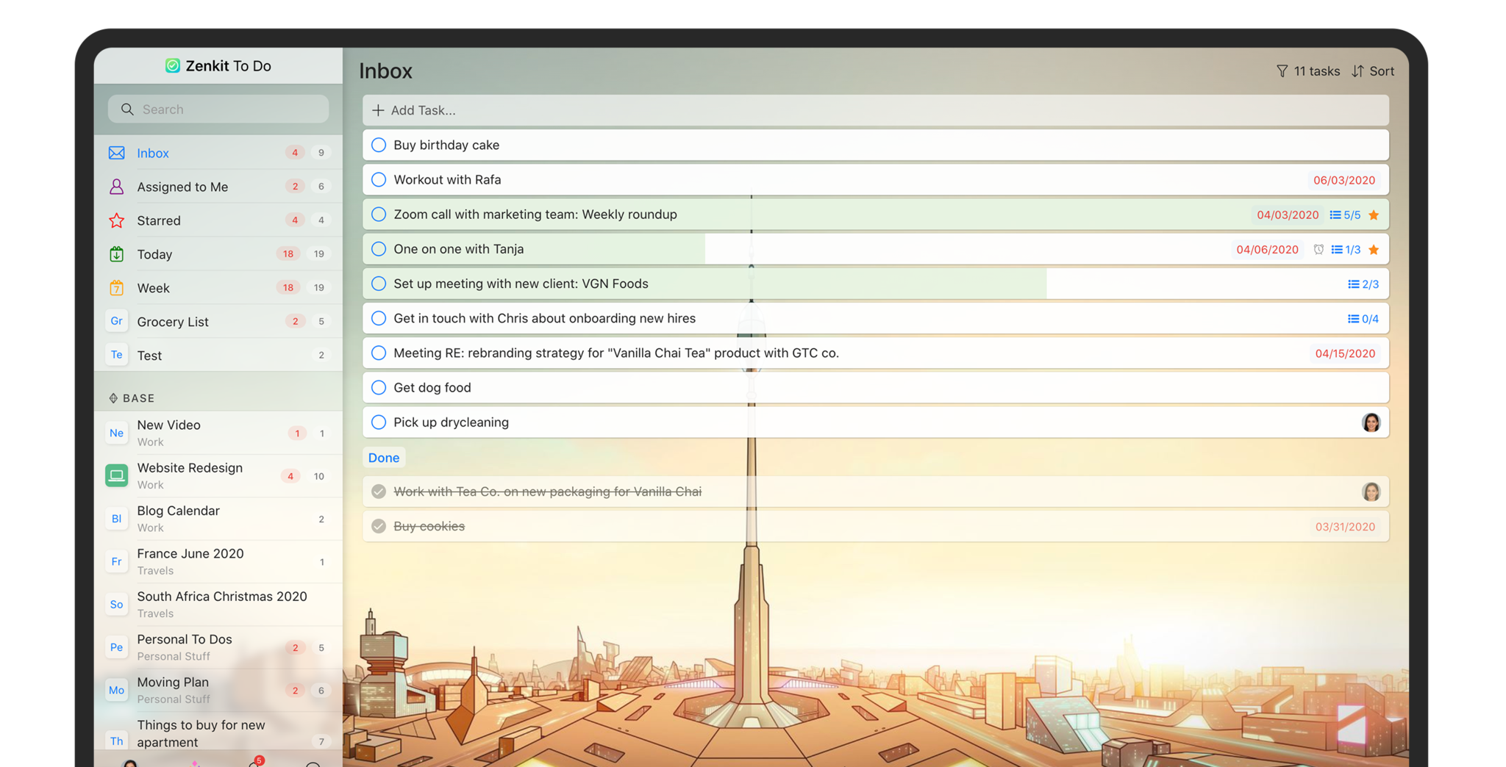Check off the Get dog food task
The height and width of the screenshot is (767, 1506).
pos(378,387)
